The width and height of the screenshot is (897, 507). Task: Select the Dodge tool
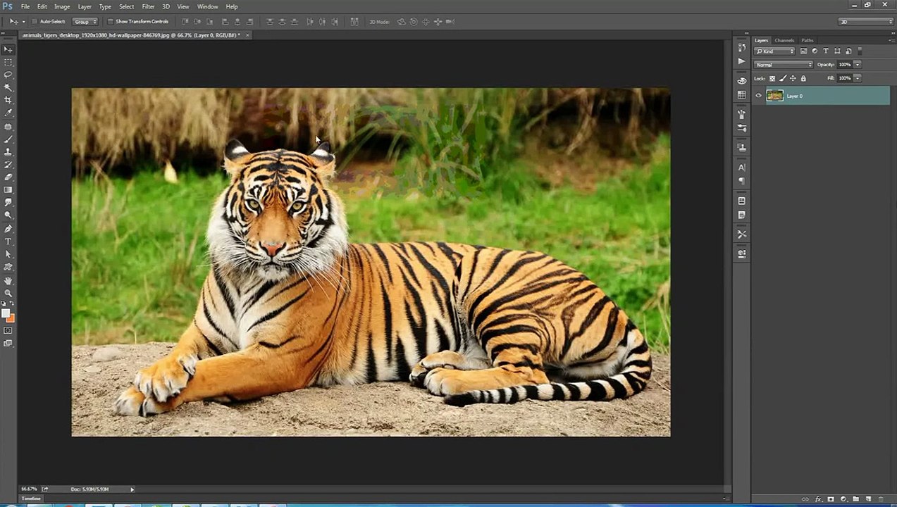click(8, 215)
